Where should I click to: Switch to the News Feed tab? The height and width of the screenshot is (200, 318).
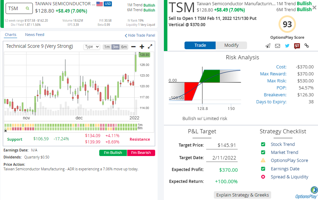35,35
